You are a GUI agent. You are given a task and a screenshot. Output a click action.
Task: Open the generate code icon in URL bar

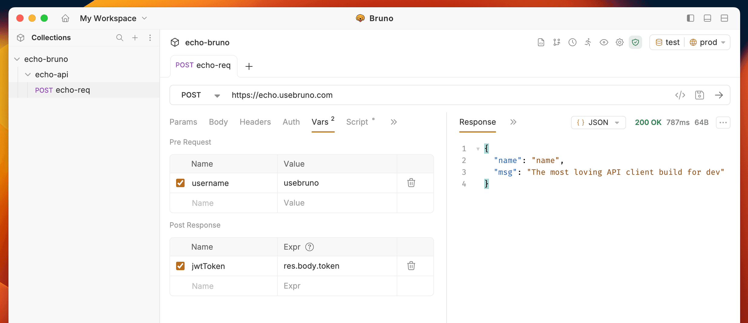coord(680,95)
